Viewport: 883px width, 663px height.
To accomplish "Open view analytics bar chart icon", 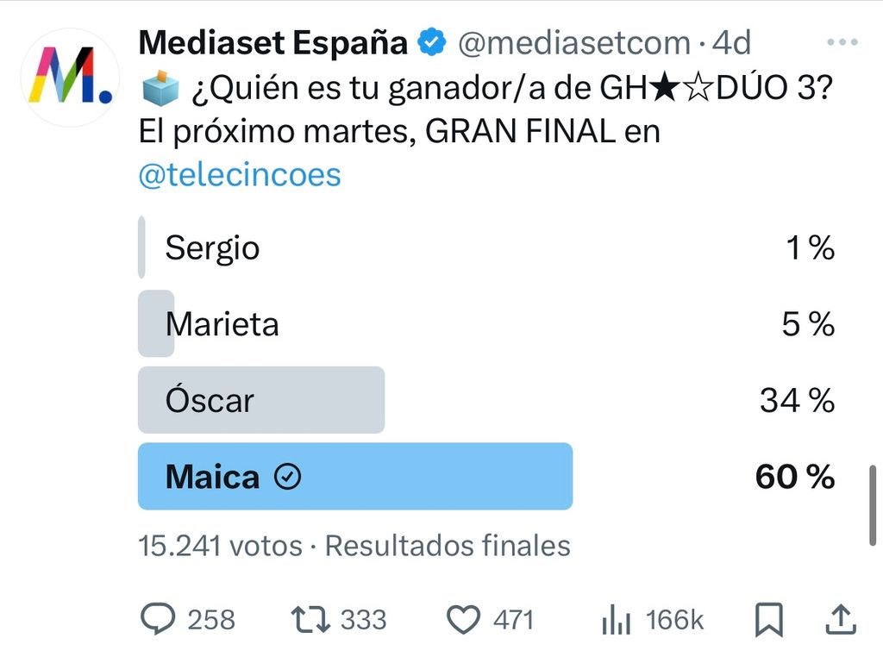I will [616, 620].
